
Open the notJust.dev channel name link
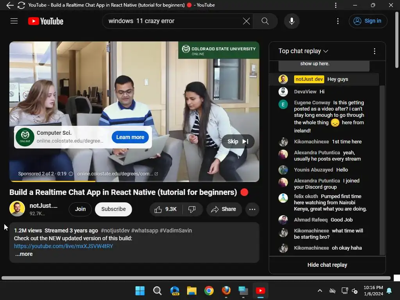(x=43, y=205)
